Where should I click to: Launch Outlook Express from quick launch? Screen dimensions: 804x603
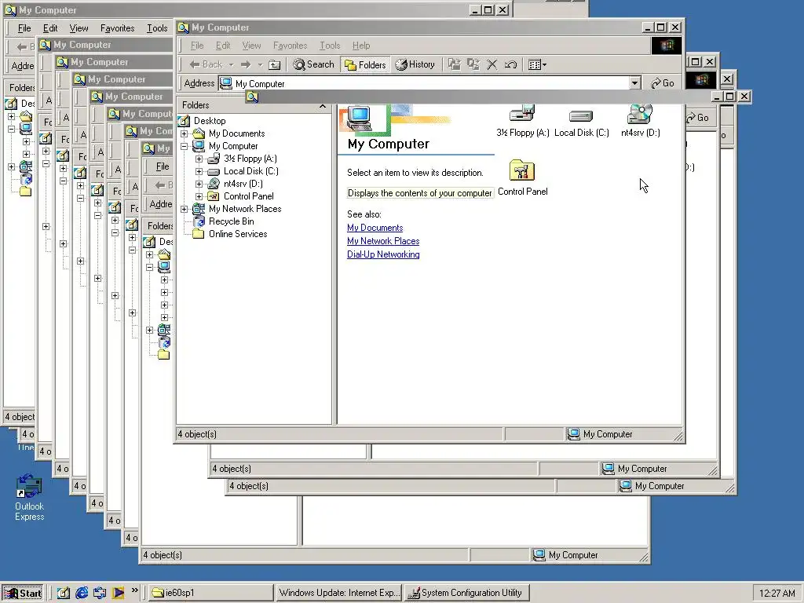click(x=100, y=594)
